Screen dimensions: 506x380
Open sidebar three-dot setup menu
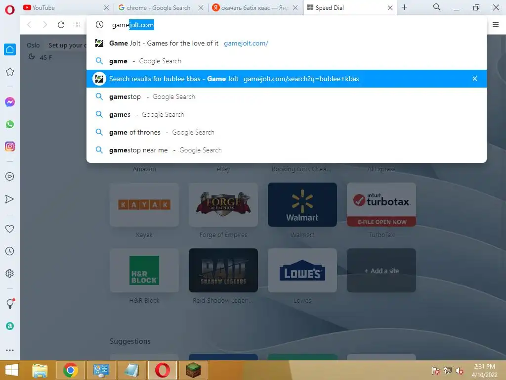coord(10,350)
